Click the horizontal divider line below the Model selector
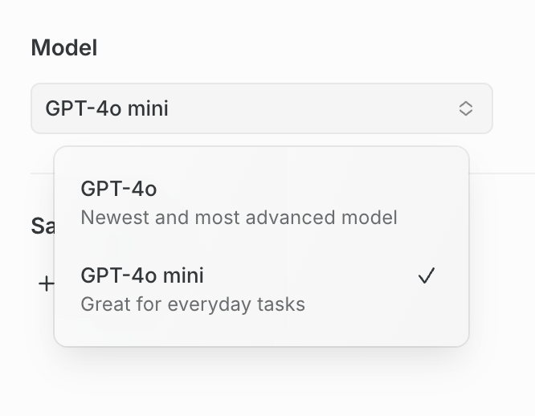 (502, 173)
